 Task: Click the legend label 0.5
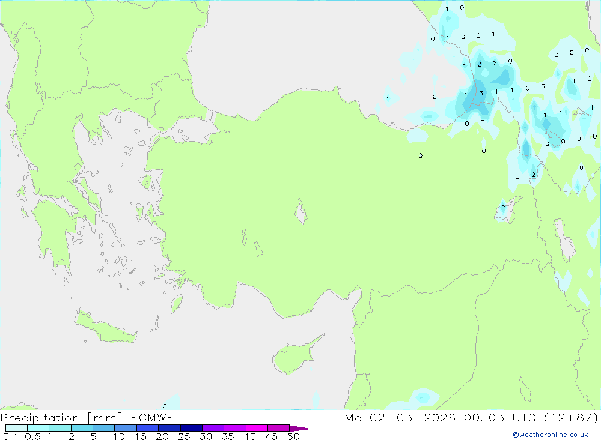[32, 436]
